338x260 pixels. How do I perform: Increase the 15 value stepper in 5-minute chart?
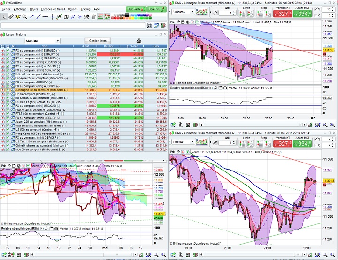[333, 8]
